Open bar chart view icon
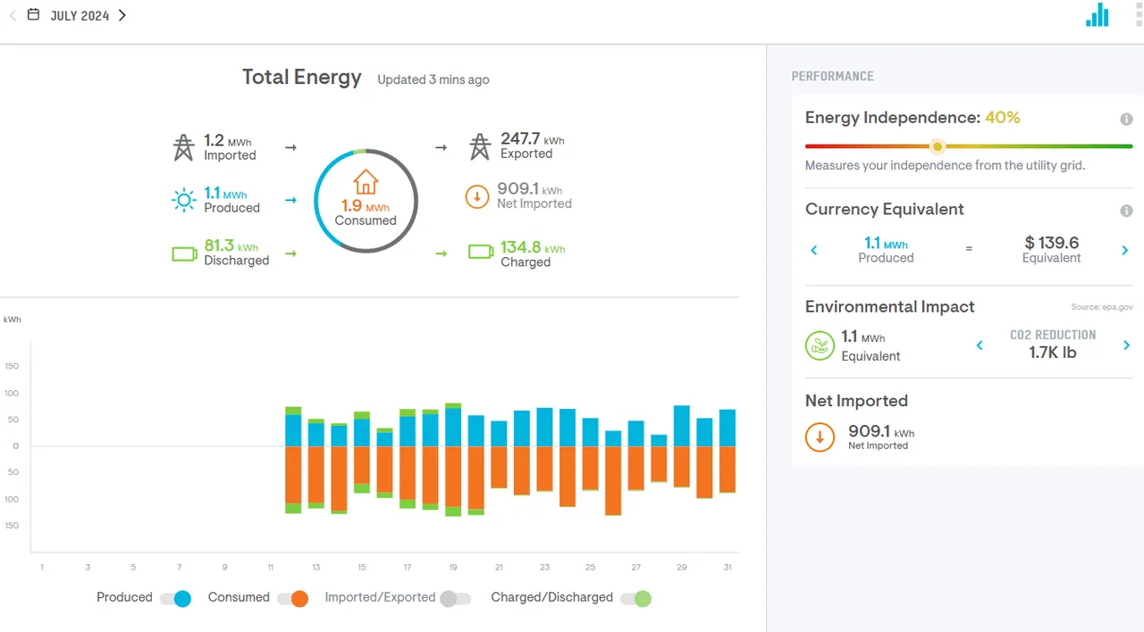The height and width of the screenshot is (632, 1144). pyautogui.click(x=1097, y=15)
